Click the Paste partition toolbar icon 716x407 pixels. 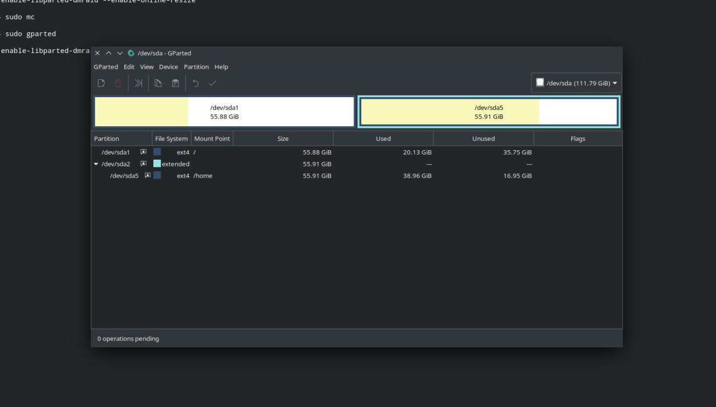pos(175,83)
